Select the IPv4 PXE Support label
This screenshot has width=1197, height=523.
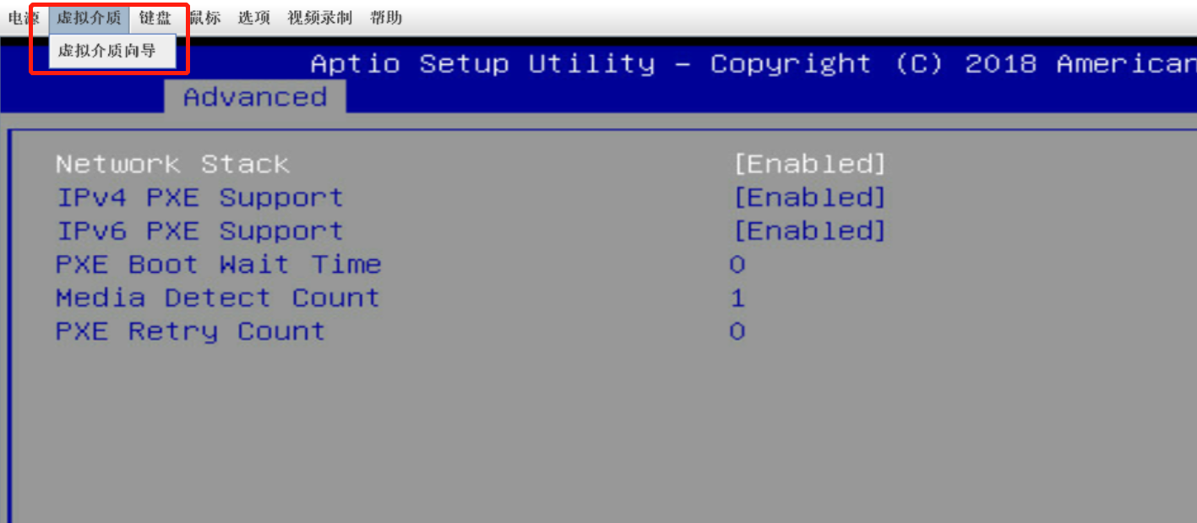pos(199,198)
